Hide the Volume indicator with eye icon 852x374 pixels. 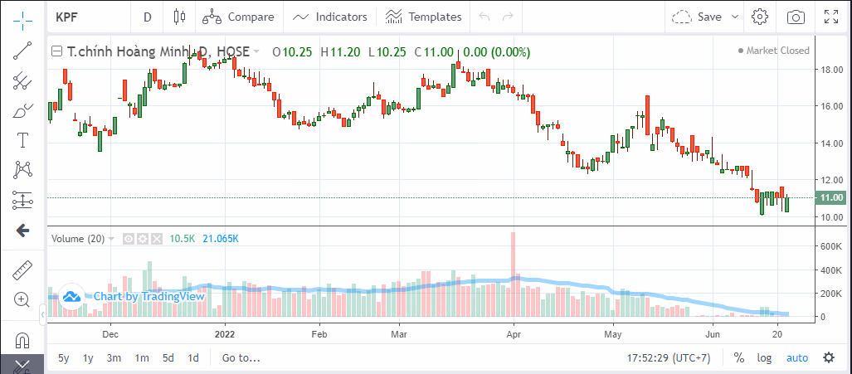coord(129,239)
